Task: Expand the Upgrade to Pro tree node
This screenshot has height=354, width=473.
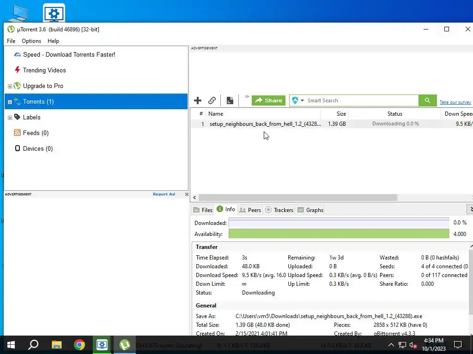Action: click(10, 86)
